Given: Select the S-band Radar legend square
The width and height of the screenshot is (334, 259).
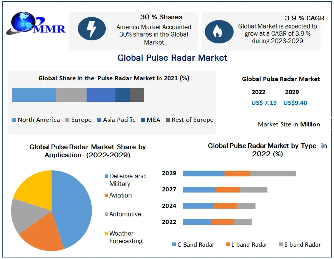Looking at the screenshot, I should coord(281,244).
